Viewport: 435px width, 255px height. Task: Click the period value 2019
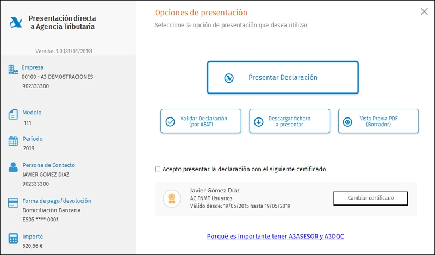click(29, 148)
